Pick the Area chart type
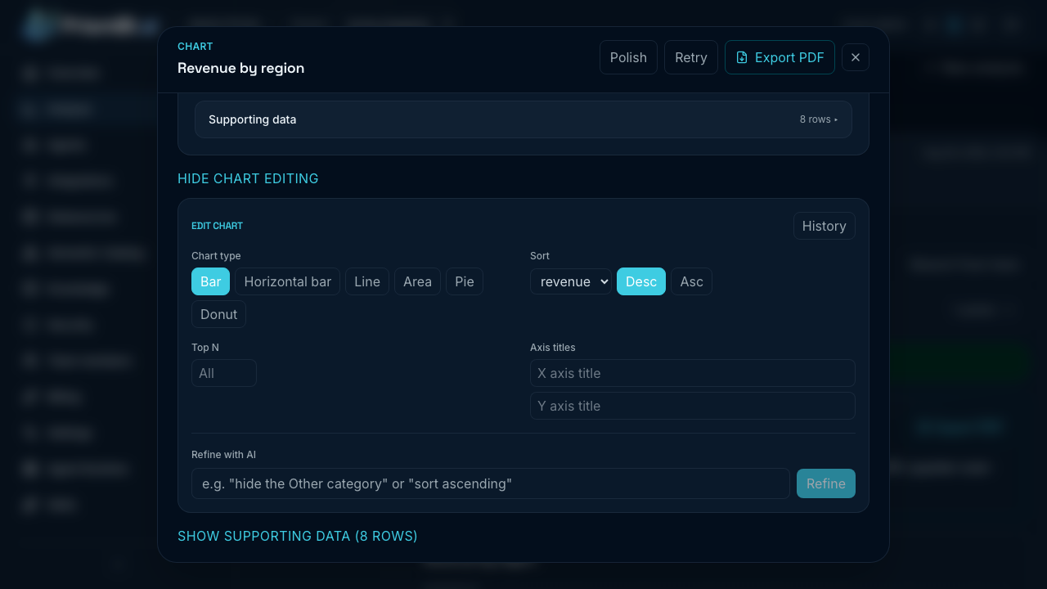This screenshot has width=1047, height=589. tap(417, 281)
